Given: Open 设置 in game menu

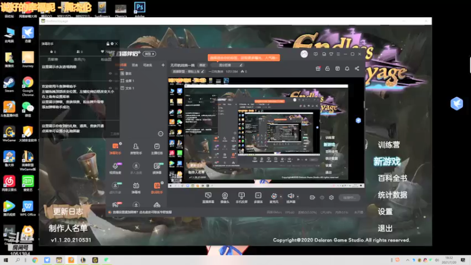Looking at the screenshot, I should tap(385, 211).
